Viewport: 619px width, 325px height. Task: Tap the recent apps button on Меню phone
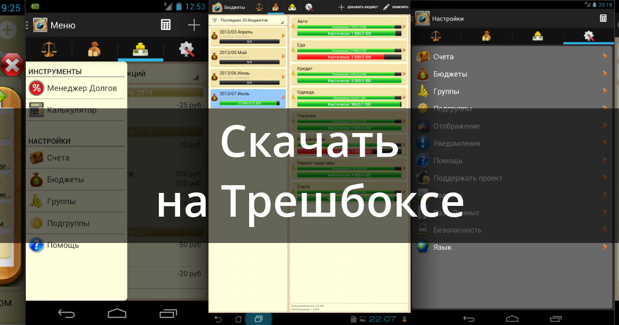(x=168, y=313)
